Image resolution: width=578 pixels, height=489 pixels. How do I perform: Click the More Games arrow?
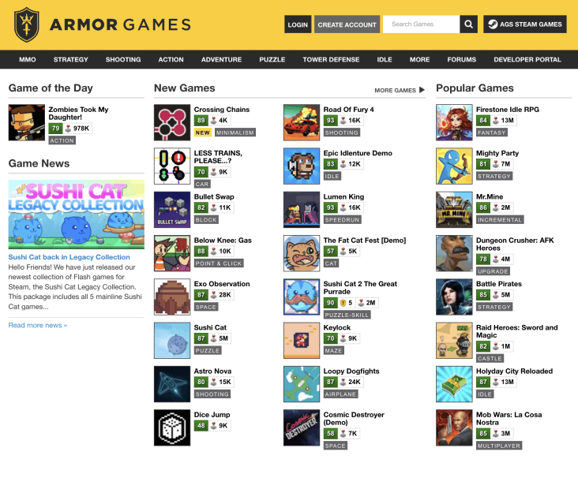pos(422,90)
